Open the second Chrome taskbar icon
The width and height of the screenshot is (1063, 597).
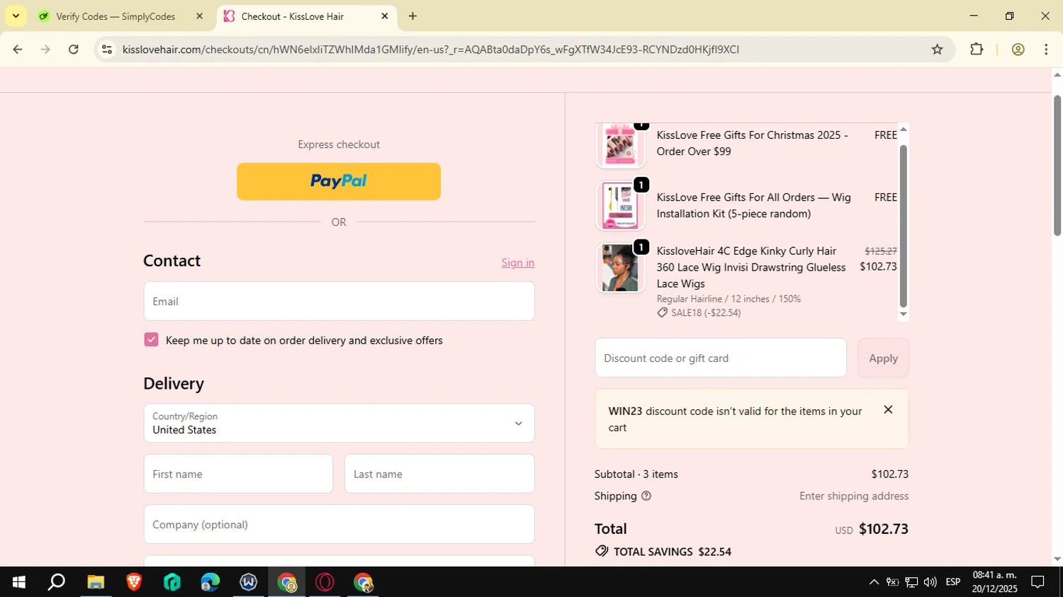[364, 582]
